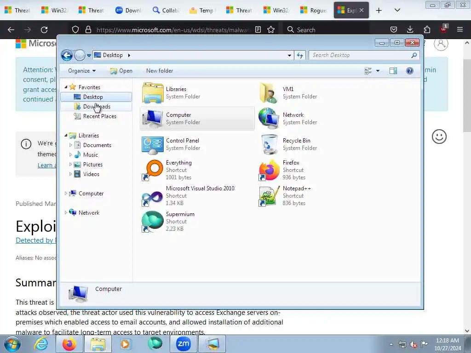Expand the Pictures library node
The height and width of the screenshot is (353, 471).
coord(70,165)
